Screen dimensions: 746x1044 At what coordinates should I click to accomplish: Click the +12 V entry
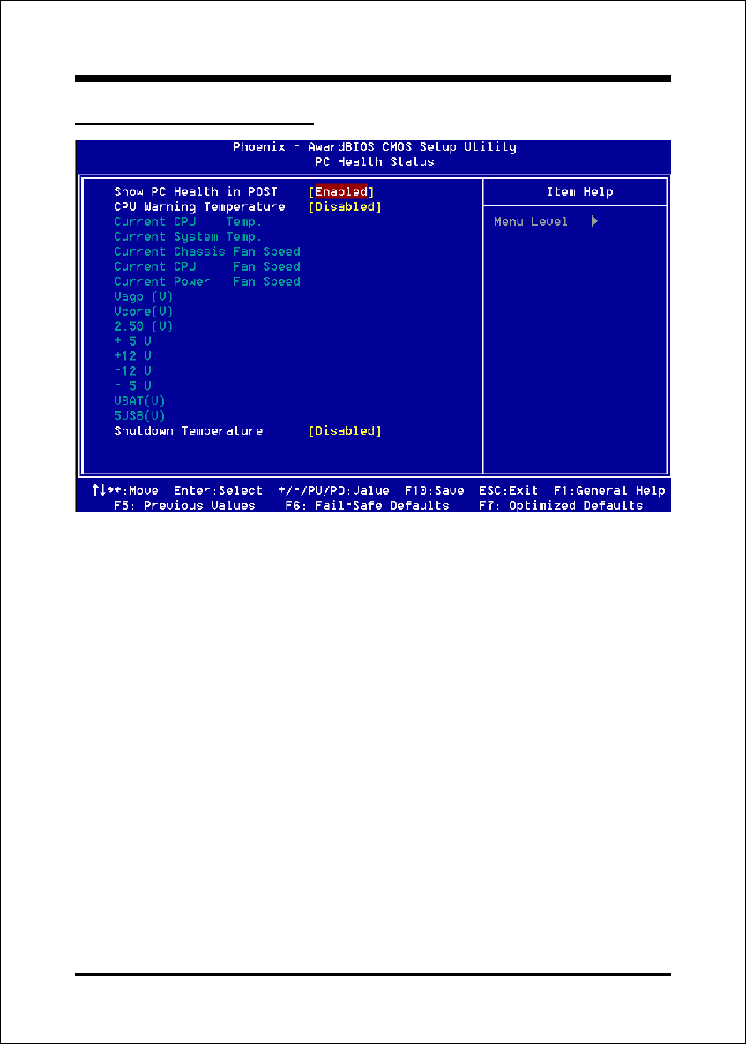(132, 356)
